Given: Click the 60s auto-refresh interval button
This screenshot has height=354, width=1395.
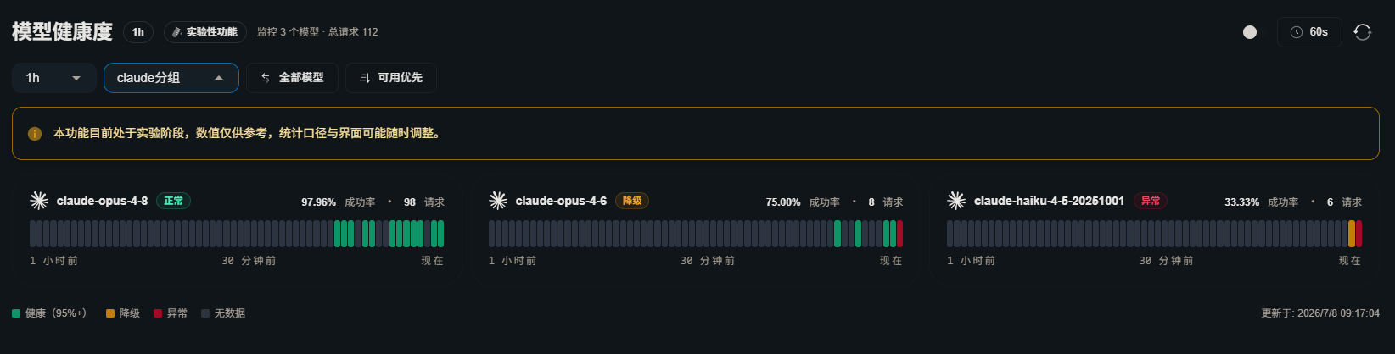Looking at the screenshot, I should [1309, 32].
